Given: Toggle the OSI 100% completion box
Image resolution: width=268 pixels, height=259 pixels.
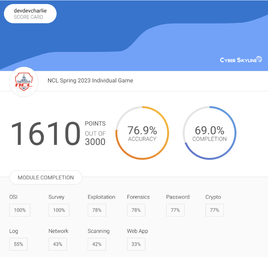Looking at the screenshot, I should 20,210.
